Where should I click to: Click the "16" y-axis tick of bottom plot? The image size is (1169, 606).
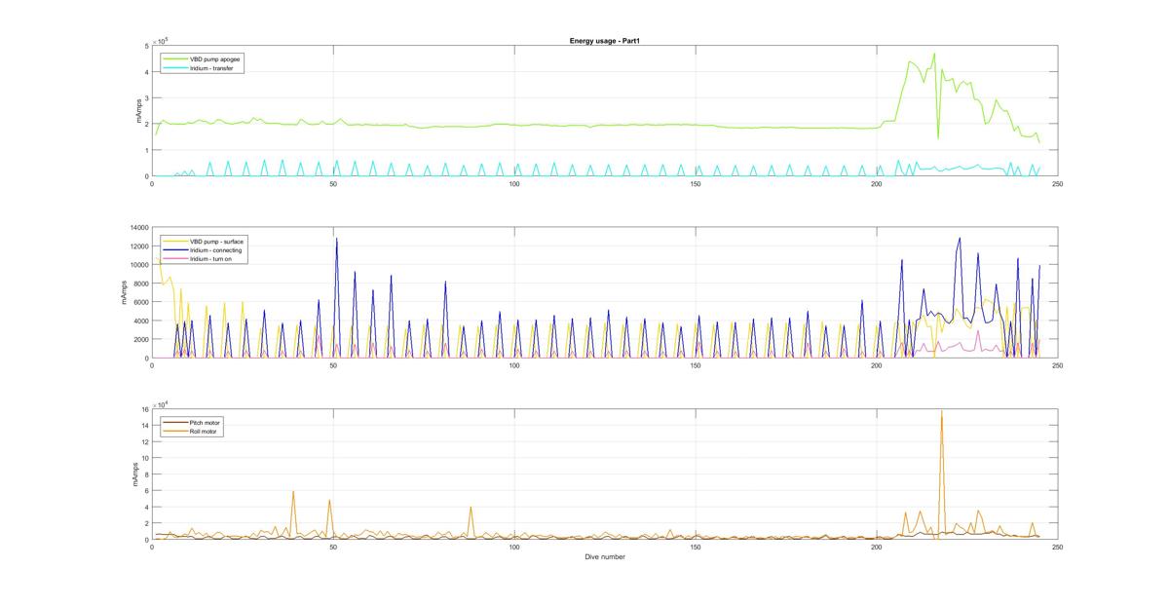click(x=144, y=409)
